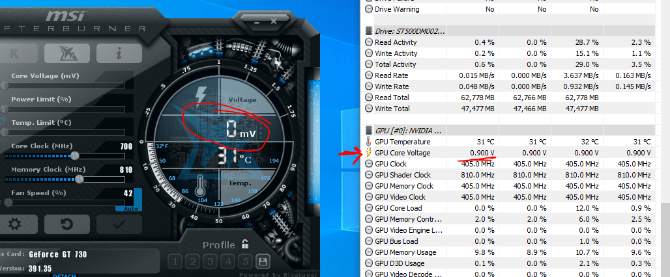The height and width of the screenshot is (277, 670).
Task: Click the '12.0 %' GPU Core Load cell
Action: (587, 208)
